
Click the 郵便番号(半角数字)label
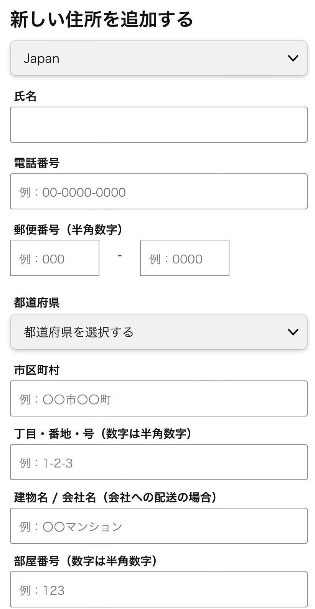68,230
